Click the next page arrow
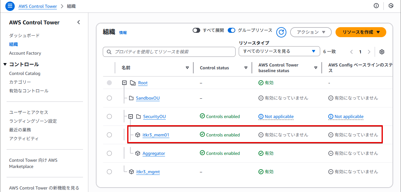This screenshot has width=401, height=192. click(369, 52)
